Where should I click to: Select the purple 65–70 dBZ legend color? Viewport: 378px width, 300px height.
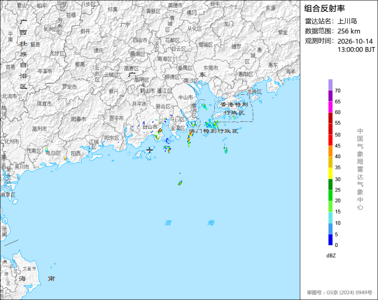click(330, 96)
